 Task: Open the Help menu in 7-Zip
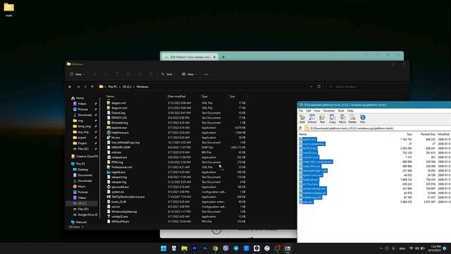pos(350,111)
